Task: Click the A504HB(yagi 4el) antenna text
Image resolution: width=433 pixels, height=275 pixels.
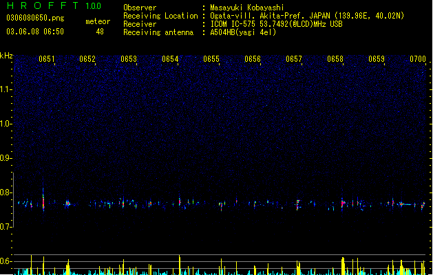Action: click(x=243, y=32)
